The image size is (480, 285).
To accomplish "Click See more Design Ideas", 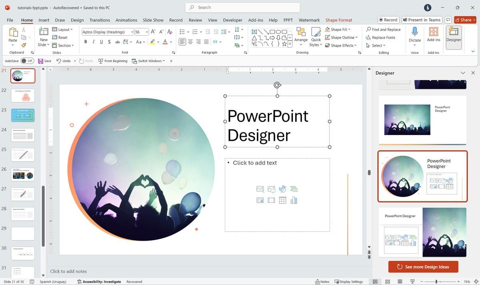I will pos(423,266).
